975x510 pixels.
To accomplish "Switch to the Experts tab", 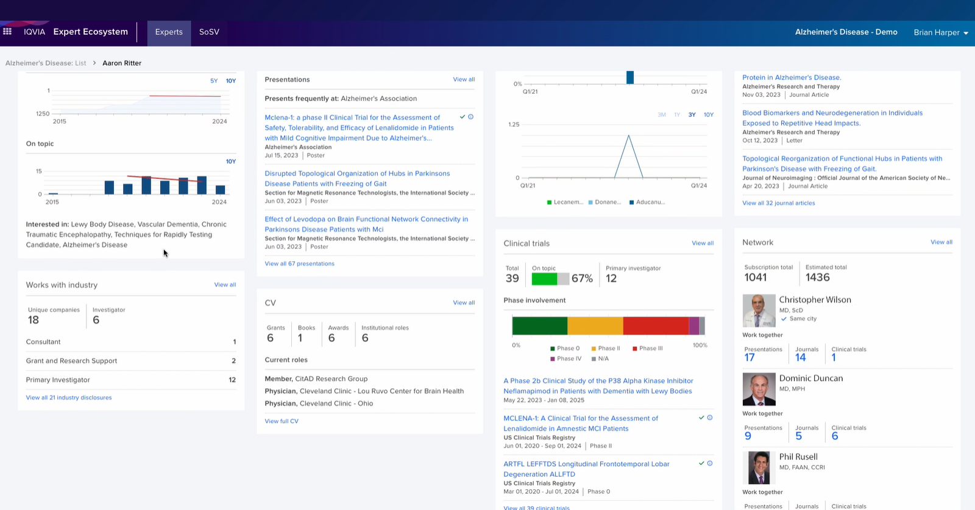I will 169,32.
